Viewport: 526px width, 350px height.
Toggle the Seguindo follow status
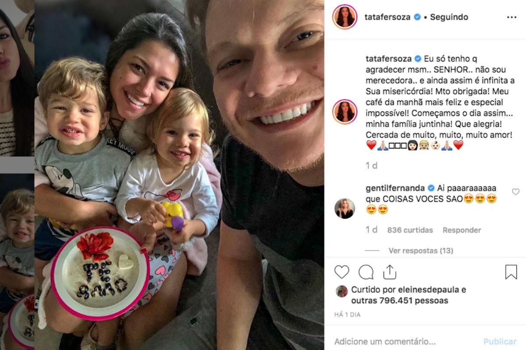coord(449,17)
